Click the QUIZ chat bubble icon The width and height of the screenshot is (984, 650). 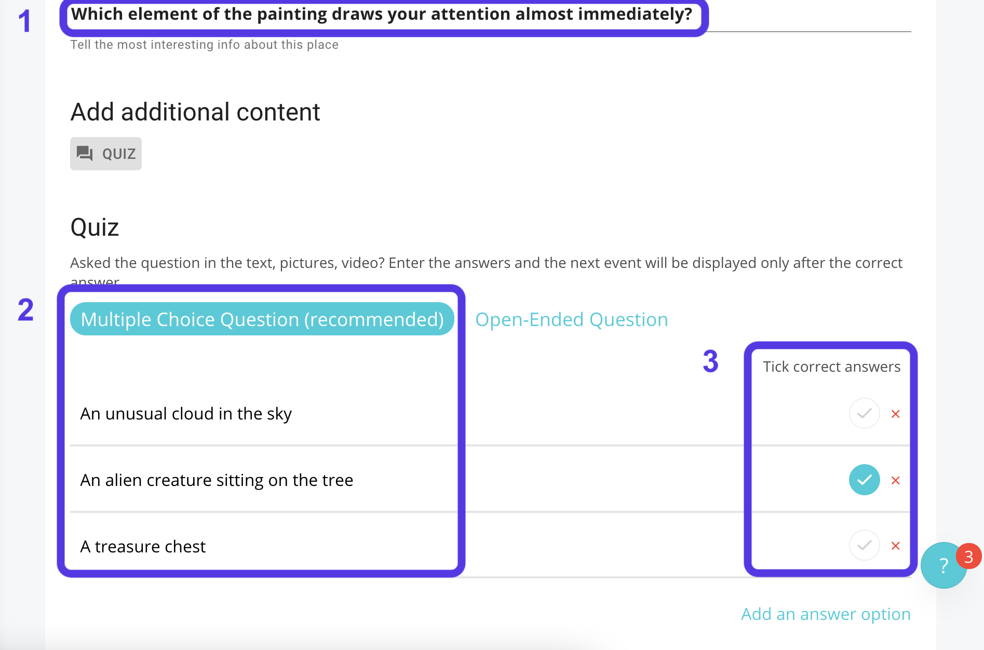(x=85, y=154)
